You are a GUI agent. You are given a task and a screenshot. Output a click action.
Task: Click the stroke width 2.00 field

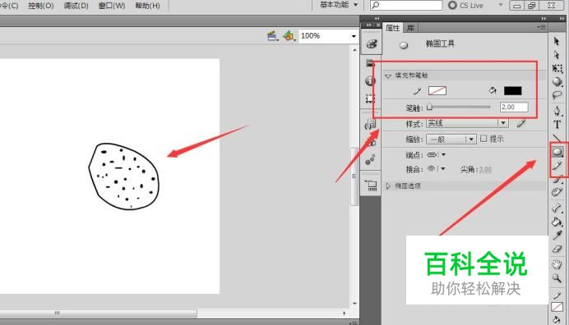[514, 107]
